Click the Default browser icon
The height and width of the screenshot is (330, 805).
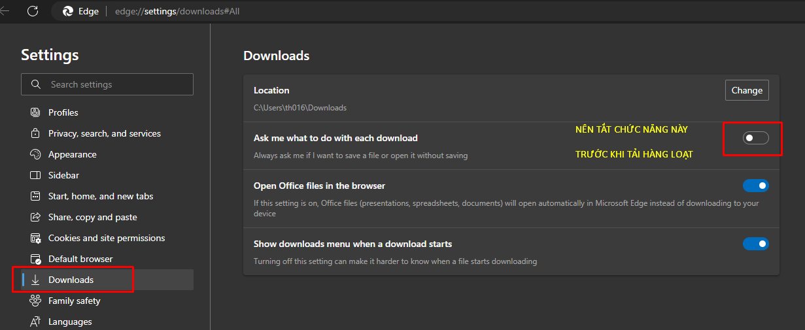click(35, 259)
